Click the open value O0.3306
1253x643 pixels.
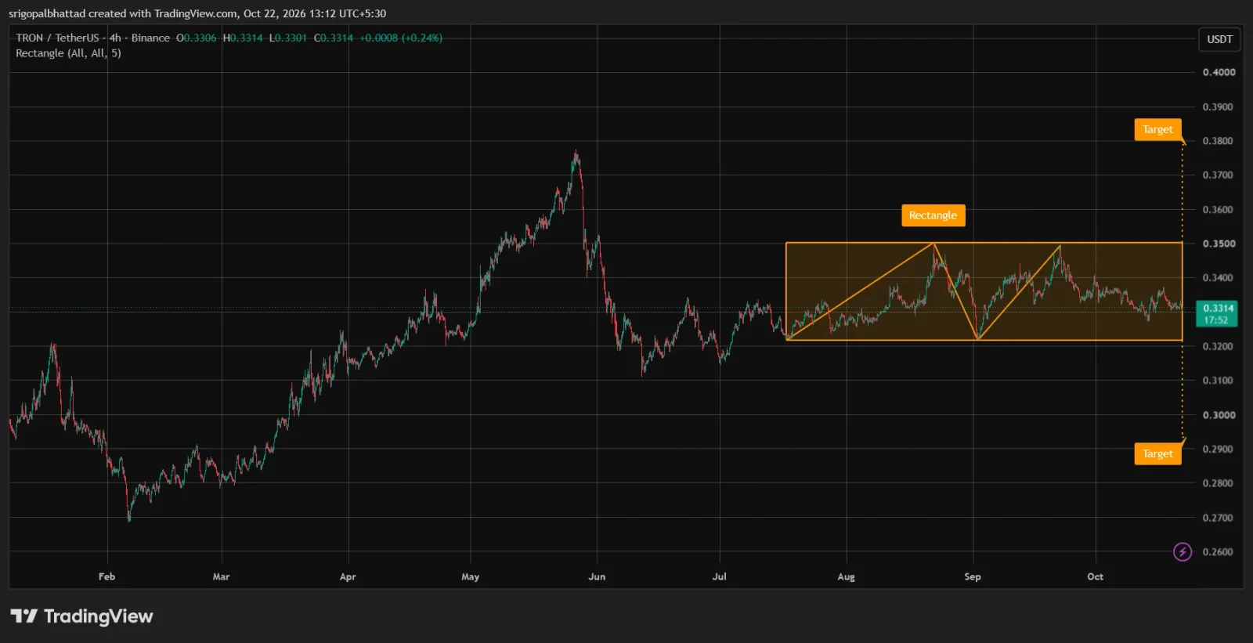point(197,38)
